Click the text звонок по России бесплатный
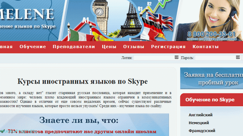The width and height of the screenshot is (243, 136). click(x=212, y=39)
